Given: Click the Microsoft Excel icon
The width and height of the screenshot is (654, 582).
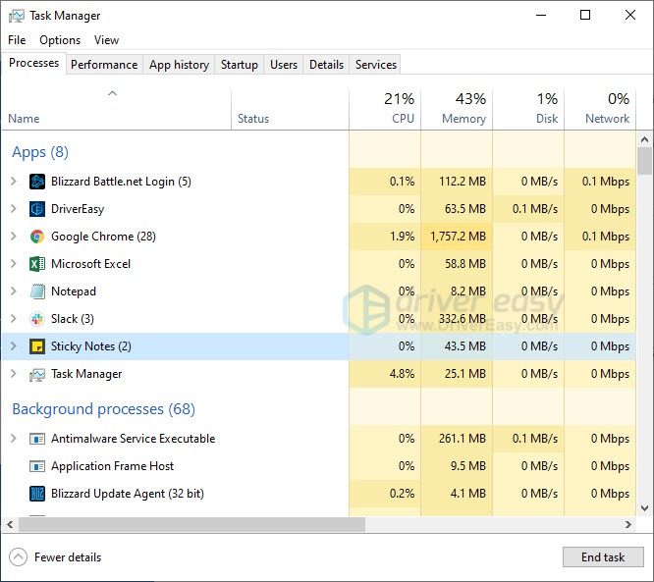Looking at the screenshot, I should 37,264.
